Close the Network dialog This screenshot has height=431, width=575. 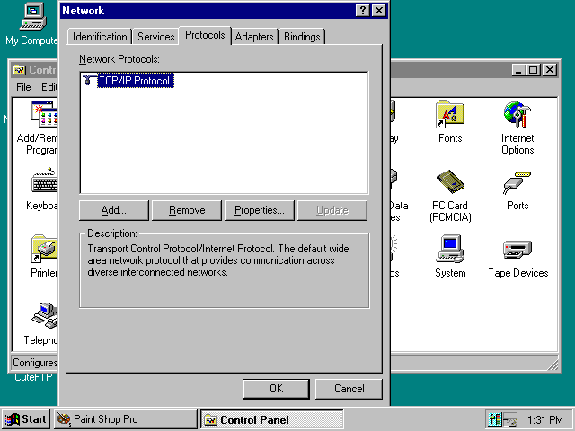(x=379, y=11)
